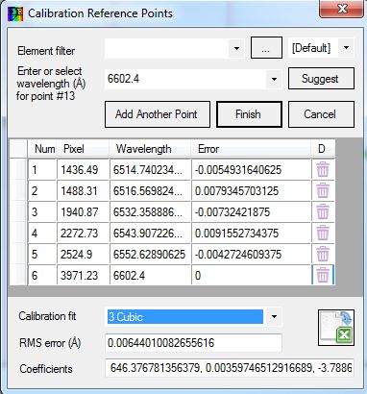
Task: Select pixel cell 2524.9
Action: (x=84, y=255)
